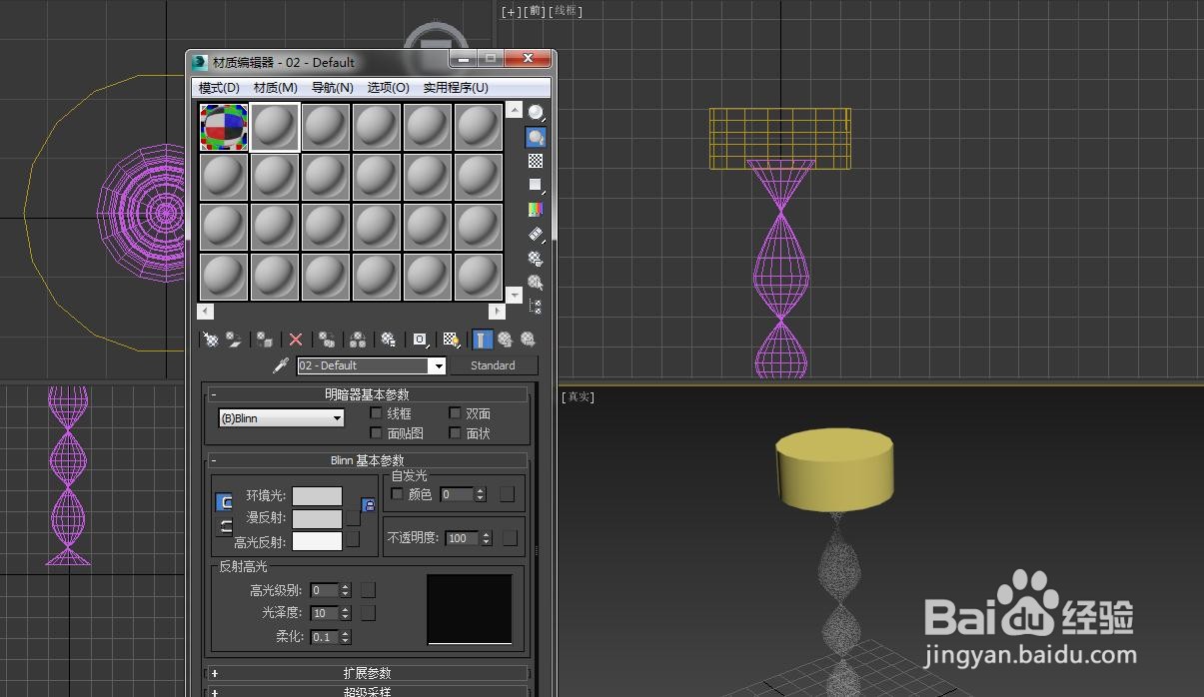
Task: Click the 光泽度 spinner arrows
Action: click(x=346, y=613)
